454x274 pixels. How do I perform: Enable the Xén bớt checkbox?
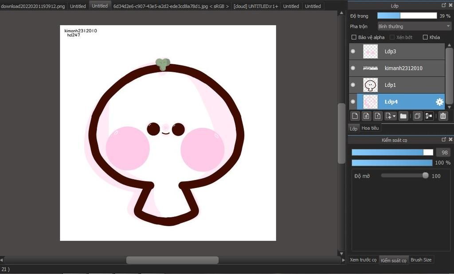pos(392,37)
